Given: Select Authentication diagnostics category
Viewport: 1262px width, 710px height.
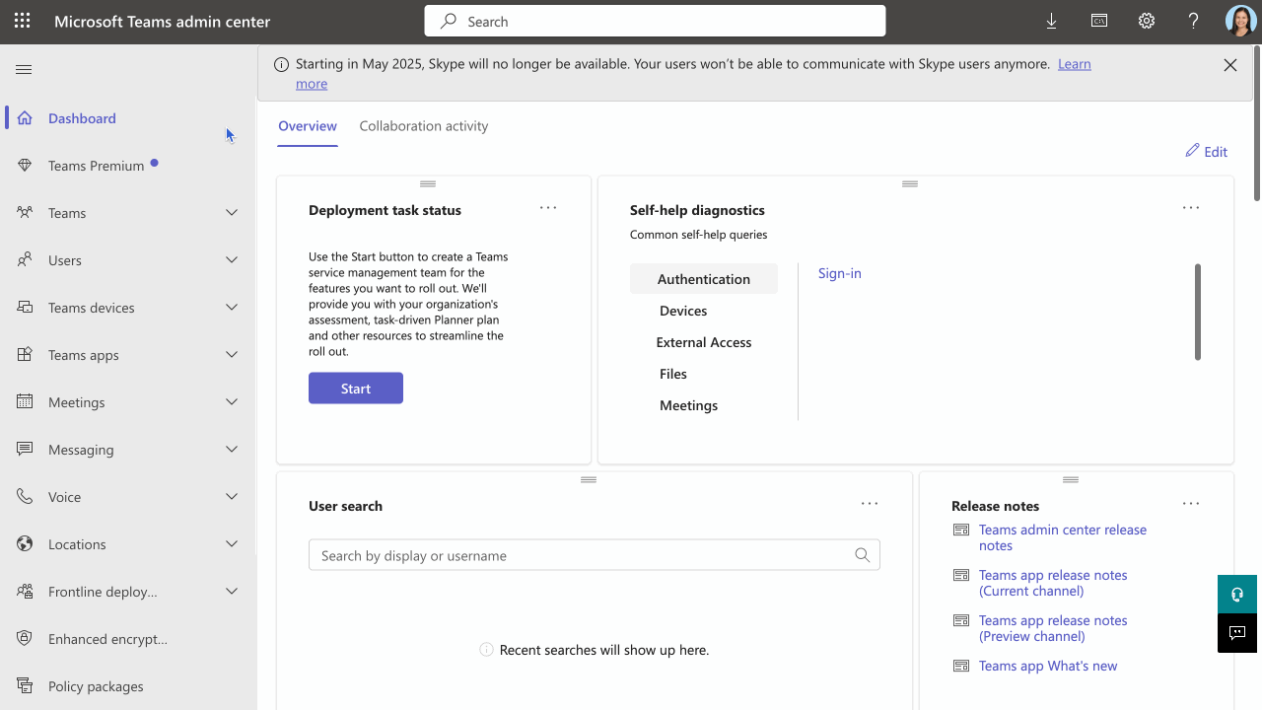Looking at the screenshot, I should tap(704, 279).
